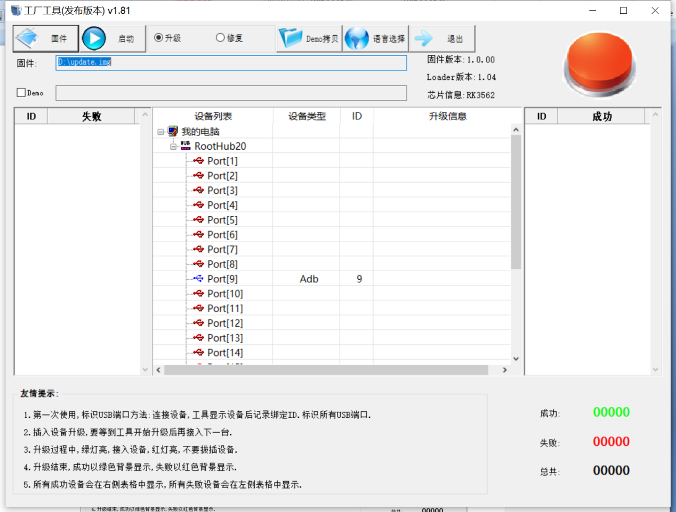The width and height of the screenshot is (676, 512).
Task: Click the 固件 firmware diamond icon
Action: [28, 38]
